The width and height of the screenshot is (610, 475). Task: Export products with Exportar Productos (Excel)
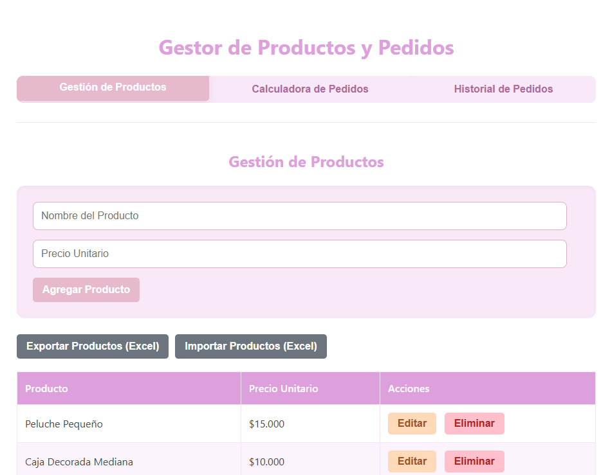[x=93, y=346]
